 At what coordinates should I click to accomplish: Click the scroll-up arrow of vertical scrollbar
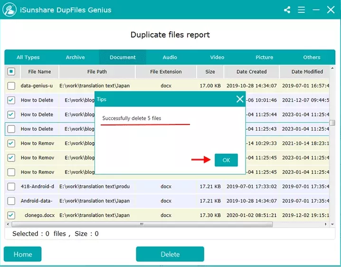tap(332, 68)
